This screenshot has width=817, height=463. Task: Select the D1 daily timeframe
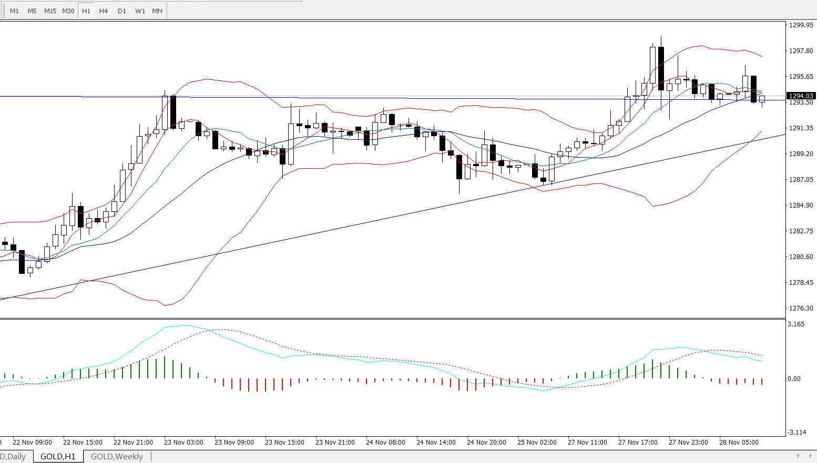[122, 11]
